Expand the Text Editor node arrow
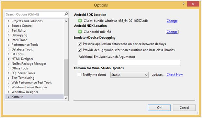 click(8, 31)
